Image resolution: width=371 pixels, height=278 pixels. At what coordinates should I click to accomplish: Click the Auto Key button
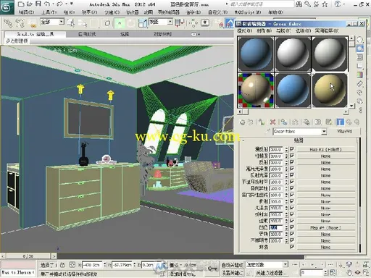(x=232, y=265)
